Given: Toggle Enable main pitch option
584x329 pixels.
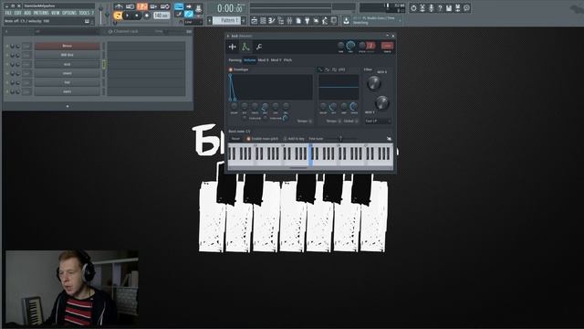Looking at the screenshot, I should (248, 139).
